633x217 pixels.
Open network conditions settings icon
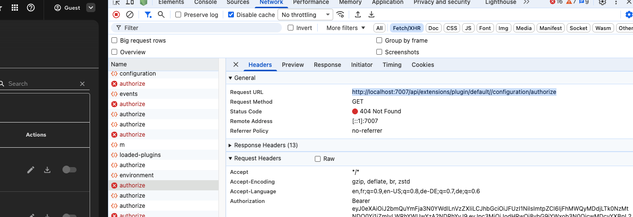coord(340,15)
